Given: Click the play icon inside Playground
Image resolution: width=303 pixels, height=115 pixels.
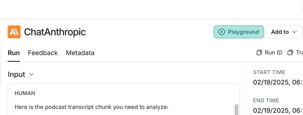Looking at the screenshot, I should (x=221, y=32).
